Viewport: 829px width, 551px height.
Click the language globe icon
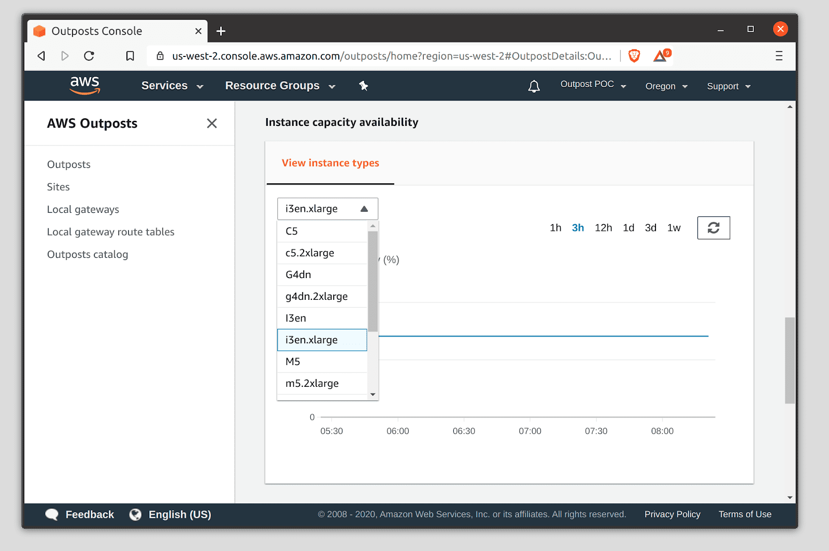click(x=135, y=514)
